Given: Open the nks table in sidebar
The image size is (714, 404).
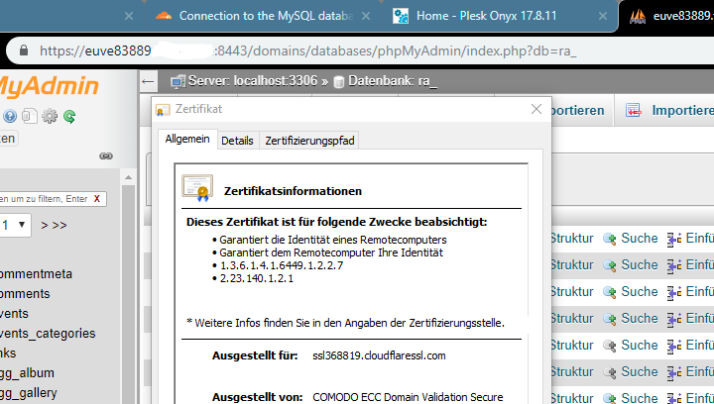Looking at the screenshot, I should 8,353.
